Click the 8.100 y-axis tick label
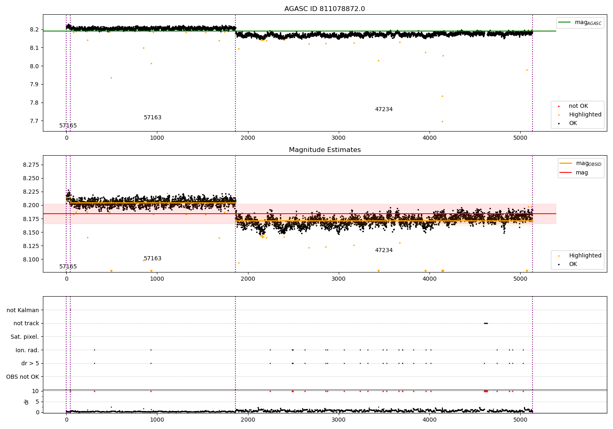This screenshot has height=429, width=613. tap(31, 259)
